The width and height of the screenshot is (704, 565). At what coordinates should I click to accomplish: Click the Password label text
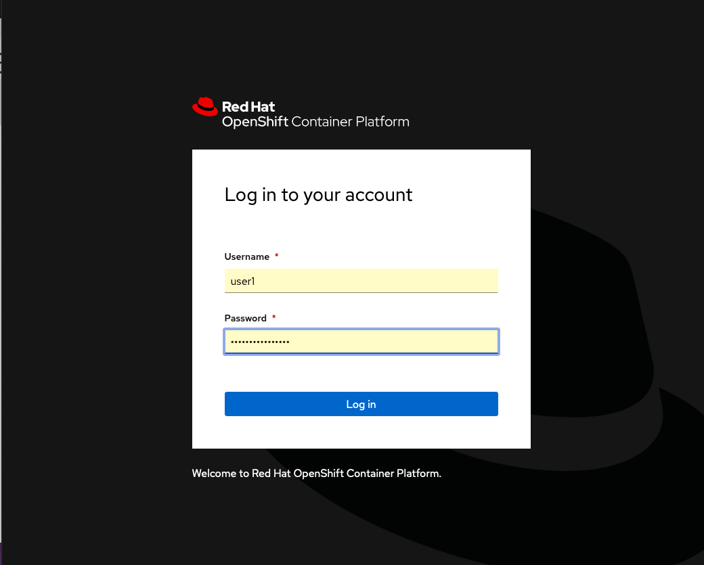246,318
